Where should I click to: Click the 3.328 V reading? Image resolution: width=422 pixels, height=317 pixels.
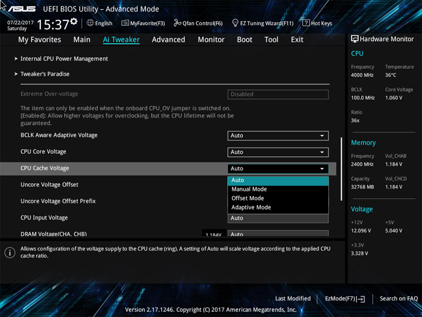click(359, 254)
